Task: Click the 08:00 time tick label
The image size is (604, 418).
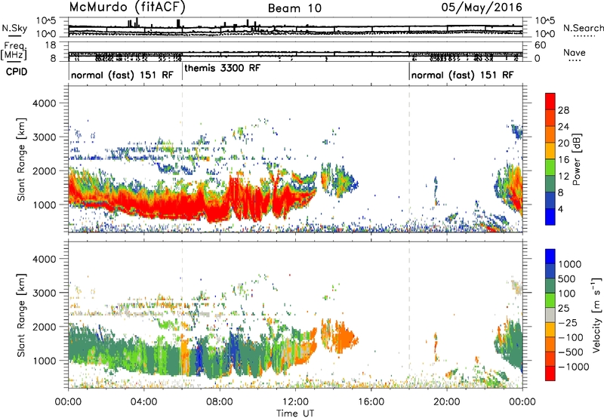Action: tap(219, 402)
